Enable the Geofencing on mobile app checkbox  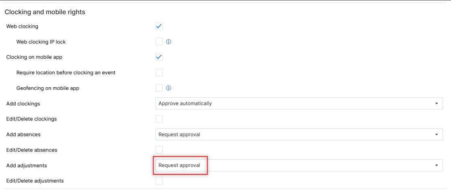tap(159, 88)
